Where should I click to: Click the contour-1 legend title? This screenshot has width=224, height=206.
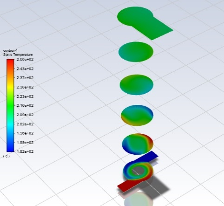pyautogui.click(x=10, y=50)
